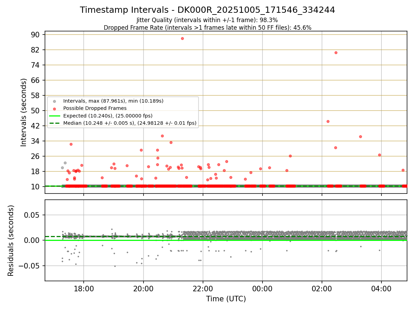This screenshot has height=311, width=415.
Task: Click the 'Time (UTC)' x-axis label
Action: click(x=226, y=299)
